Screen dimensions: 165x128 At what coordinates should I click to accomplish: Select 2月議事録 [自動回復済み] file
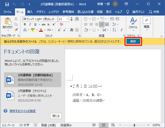click(x=33, y=80)
